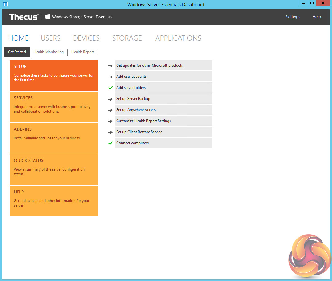Close the Dashboard window
The width and height of the screenshot is (332, 281).
tap(323, 3)
